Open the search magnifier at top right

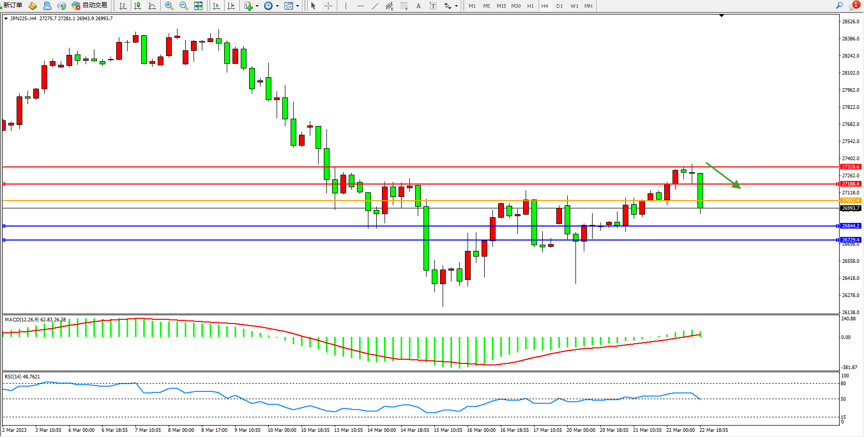pos(839,6)
